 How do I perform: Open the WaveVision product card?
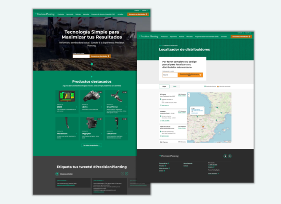pos(67,128)
